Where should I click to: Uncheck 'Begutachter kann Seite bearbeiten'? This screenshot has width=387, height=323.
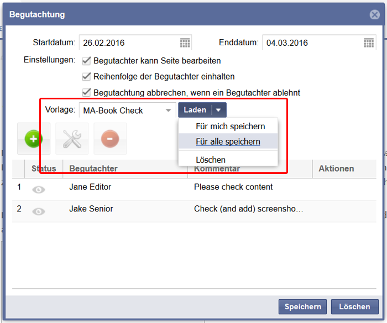point(86,61)
